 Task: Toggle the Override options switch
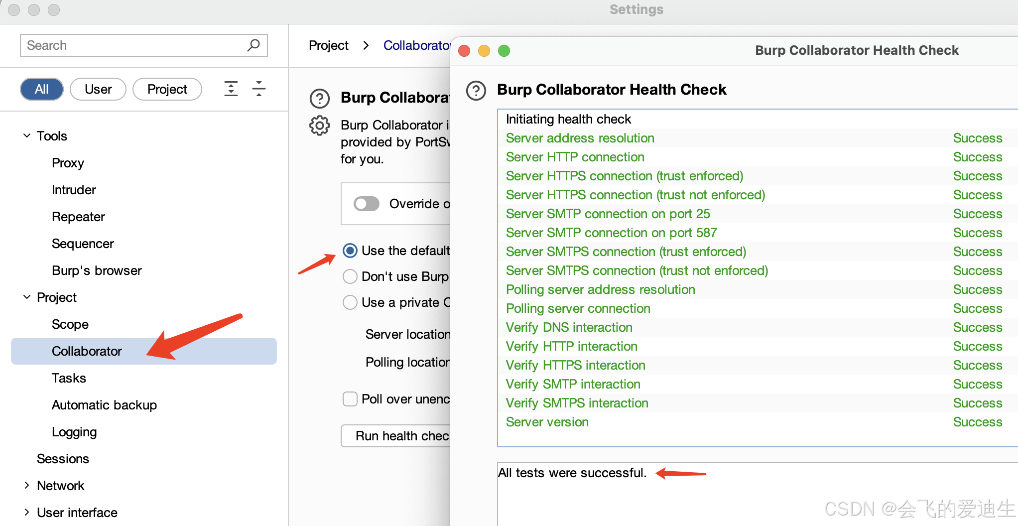point(367,204)
